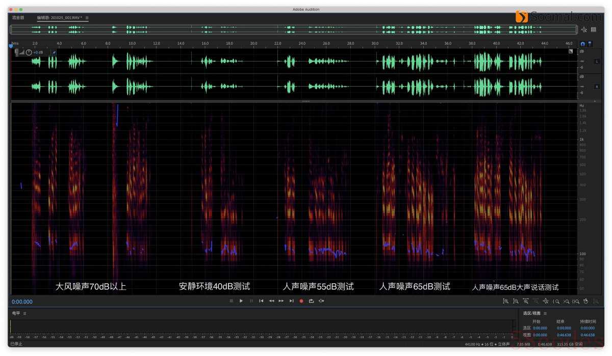Click the Rewind button

tap(271, 301)
